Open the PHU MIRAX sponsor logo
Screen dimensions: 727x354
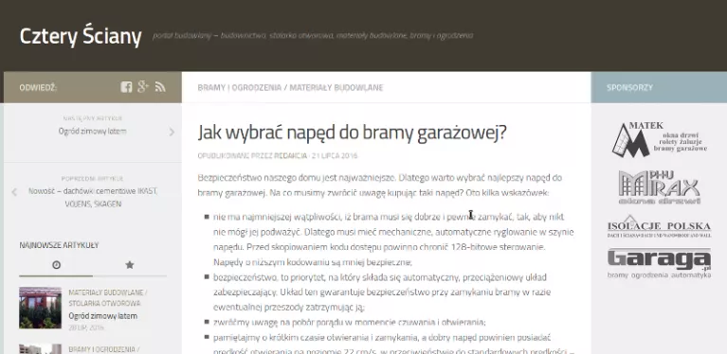click(659, 187)
